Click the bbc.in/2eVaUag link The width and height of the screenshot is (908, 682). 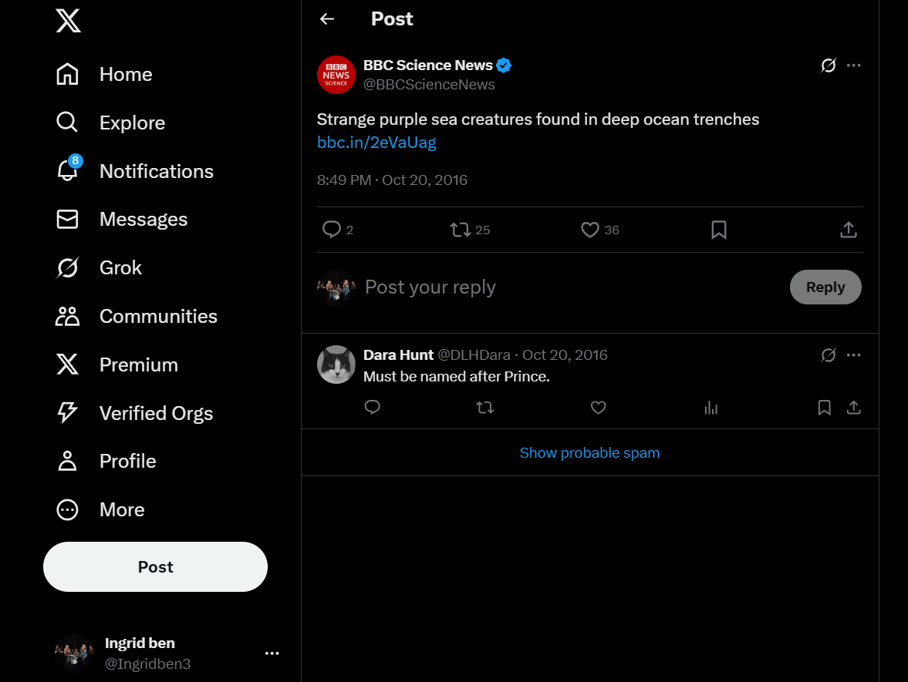[x=377, y=143]
